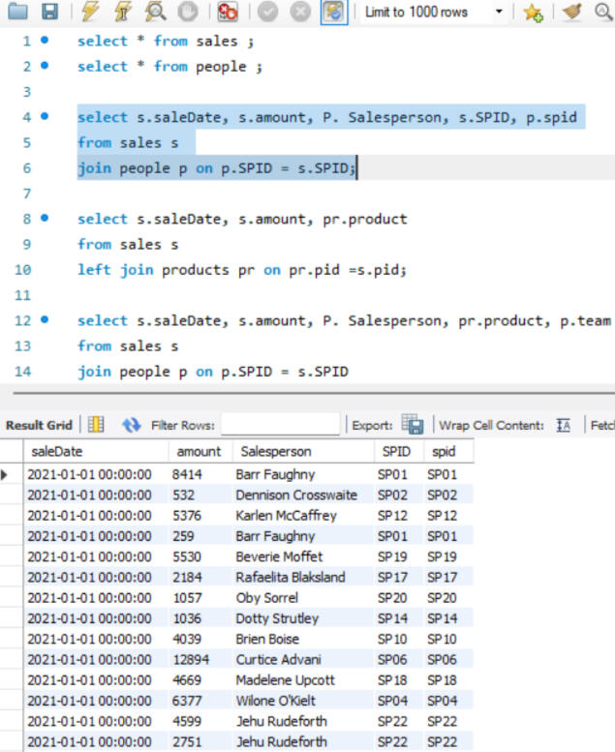The height and width of the screenshot is (752, 615).
Task: Save the script with the floppy disk icon
Action: tap(49, 13)
